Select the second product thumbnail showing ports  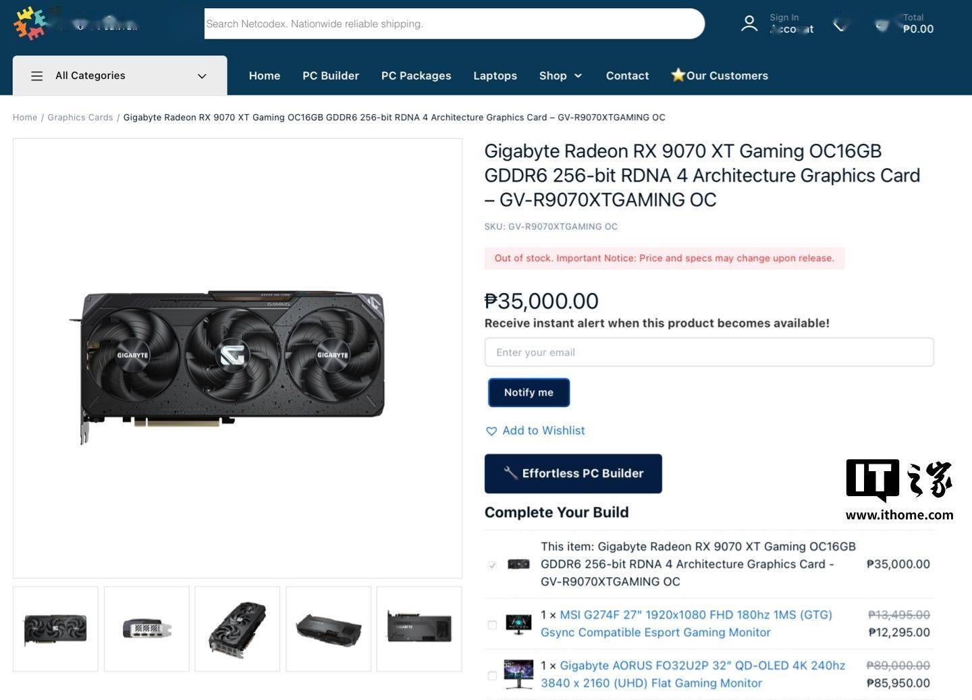[x=146, y=629]
